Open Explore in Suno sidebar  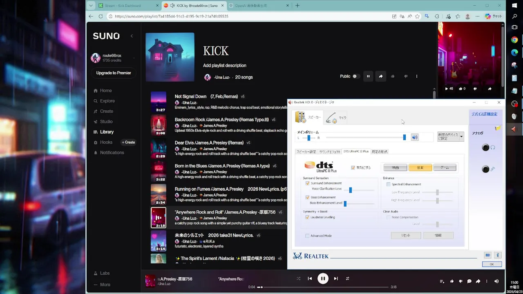coord(107,101)
